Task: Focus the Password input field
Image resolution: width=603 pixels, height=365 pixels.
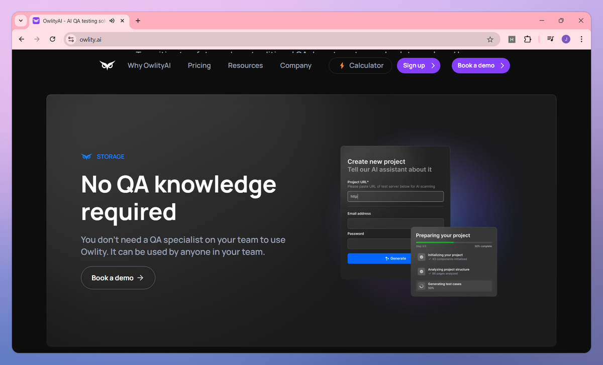Action: pyautogui.click(x=379, y=244)
